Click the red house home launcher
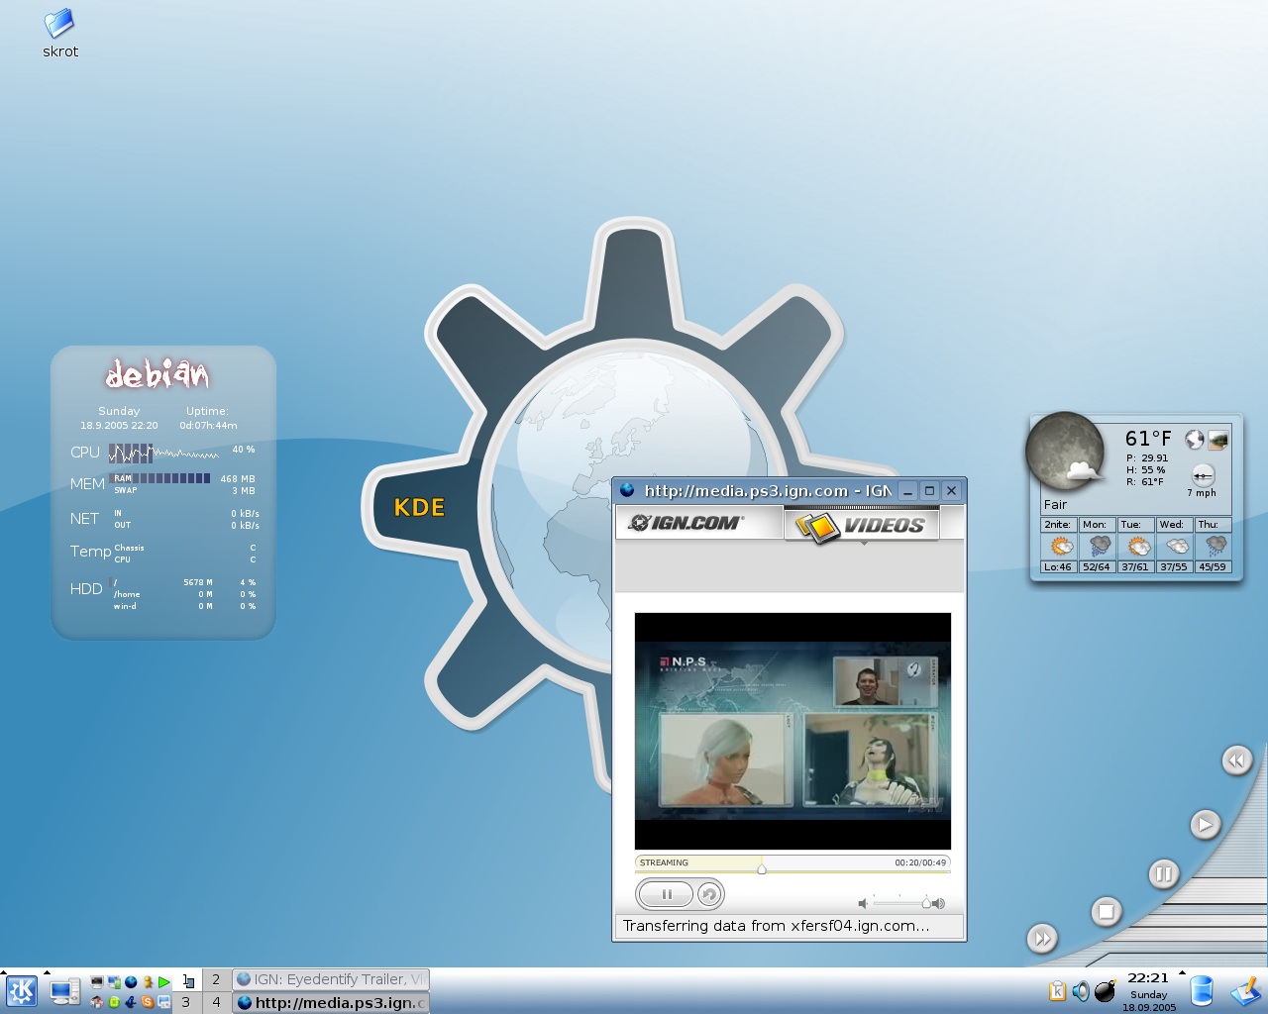This screenshot has width=1268, height=1014. click(97, 1002)
